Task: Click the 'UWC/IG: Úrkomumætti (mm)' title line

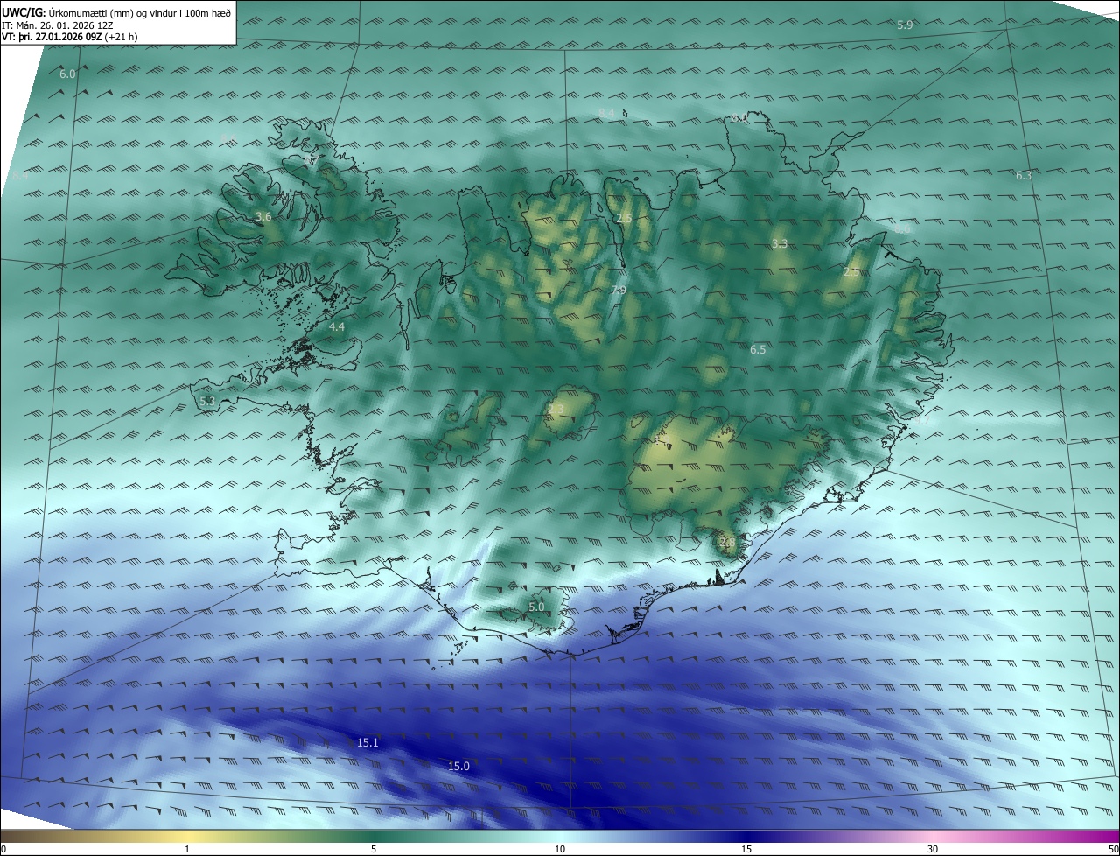Action: pos(116,12)
